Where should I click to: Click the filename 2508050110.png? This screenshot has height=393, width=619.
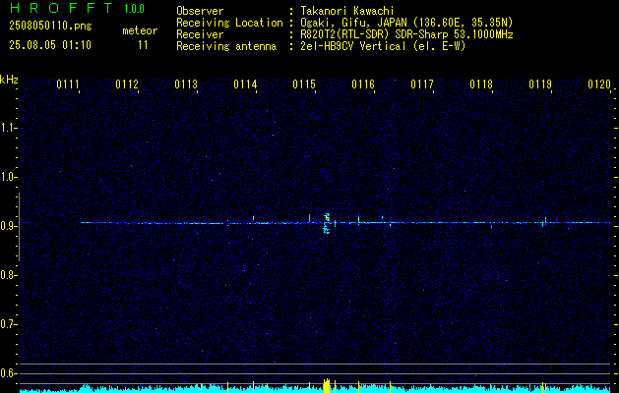pyautogui.click(x=50, y=27)
